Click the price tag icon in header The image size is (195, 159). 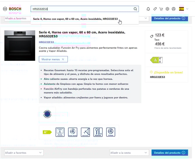point(155,9)
